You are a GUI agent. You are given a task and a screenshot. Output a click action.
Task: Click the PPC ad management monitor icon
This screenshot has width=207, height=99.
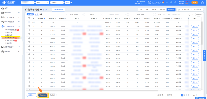coord(2,17)
